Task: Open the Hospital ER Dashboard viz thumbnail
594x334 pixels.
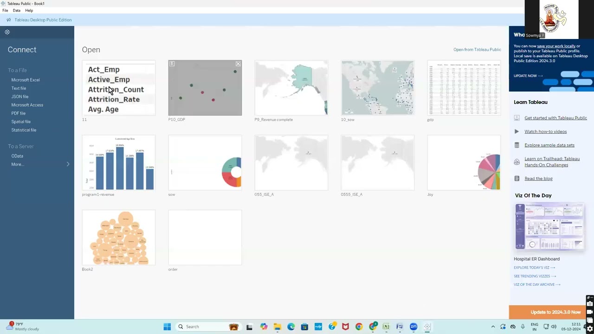Action: [x=549, y=227]
